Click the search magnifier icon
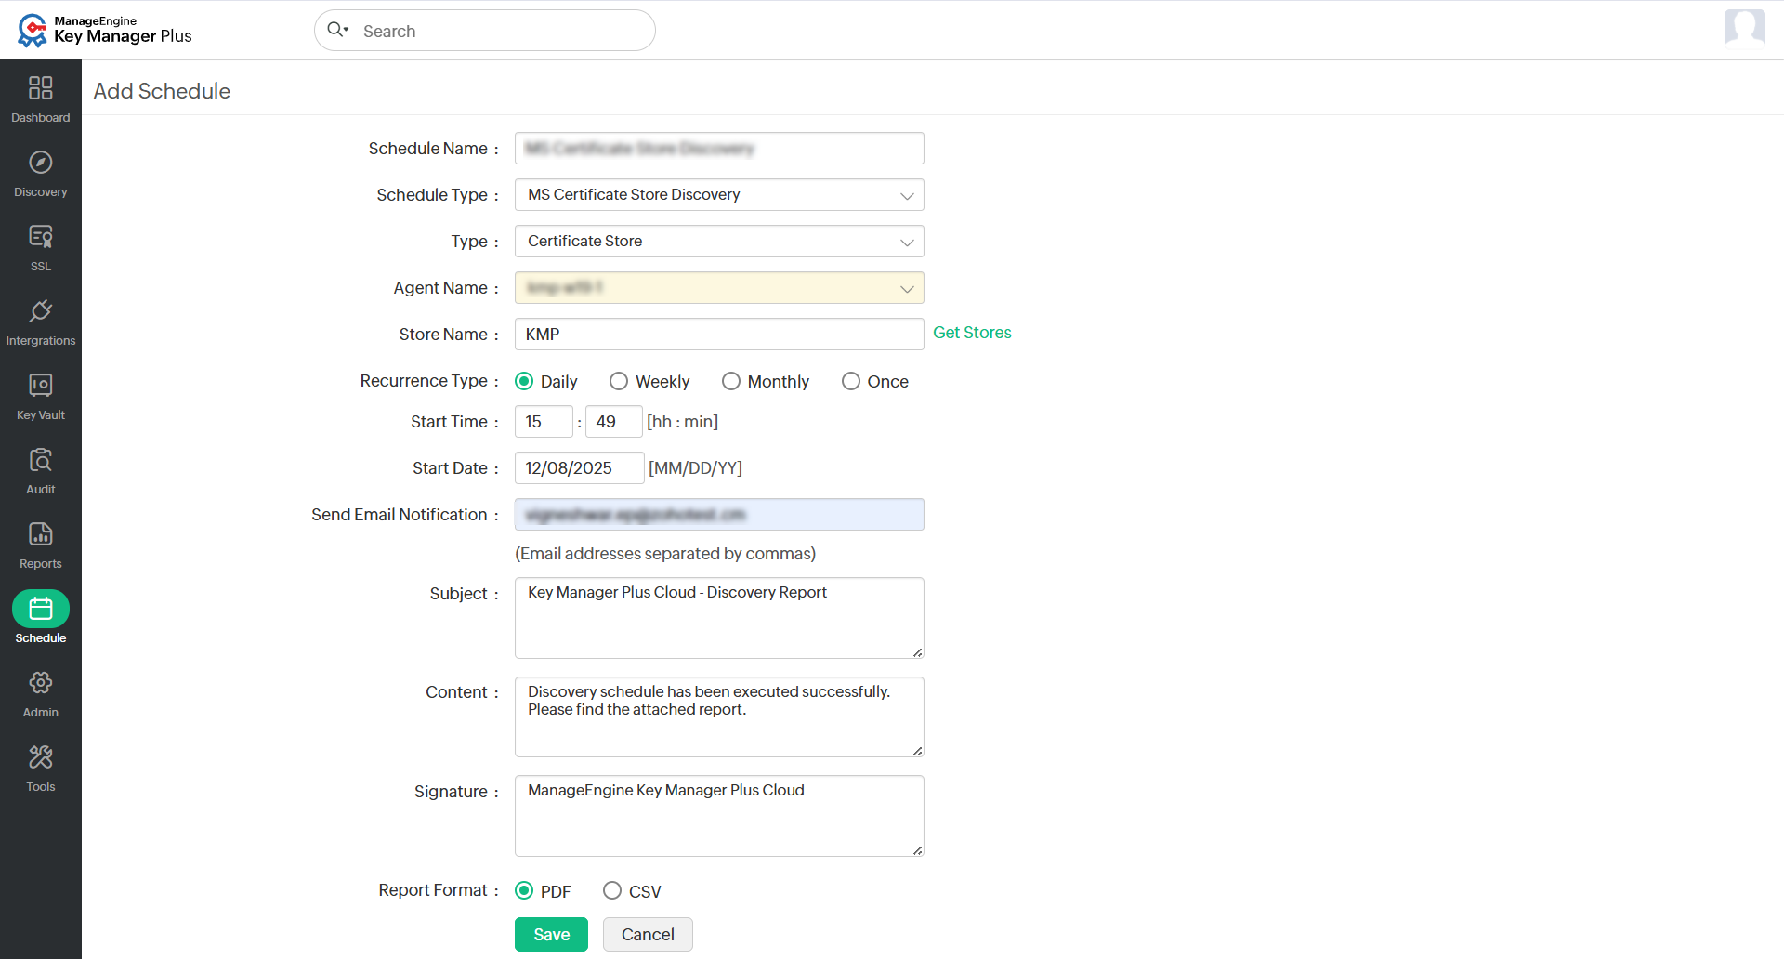The width and height of the screenshot is (1784, 959). tap(336, 30)
